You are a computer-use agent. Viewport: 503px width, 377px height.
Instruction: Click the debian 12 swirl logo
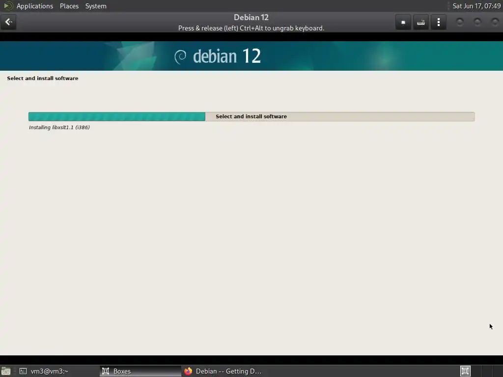coord(180,57)
